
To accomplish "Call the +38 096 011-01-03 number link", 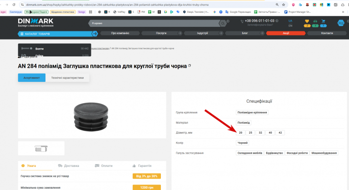I will [x=259, y=21].
